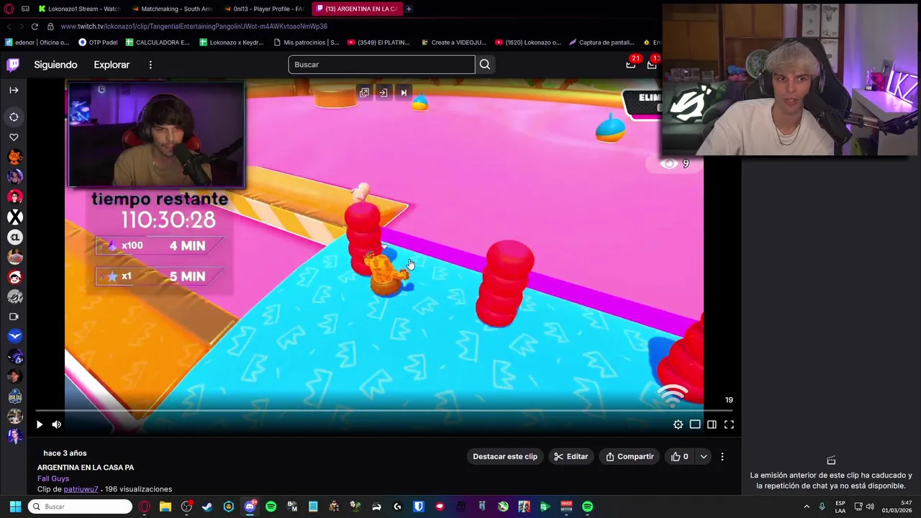Open the edenor Oficina bookmark
This screenshot has height=518, width=921.
coord(37,42)
